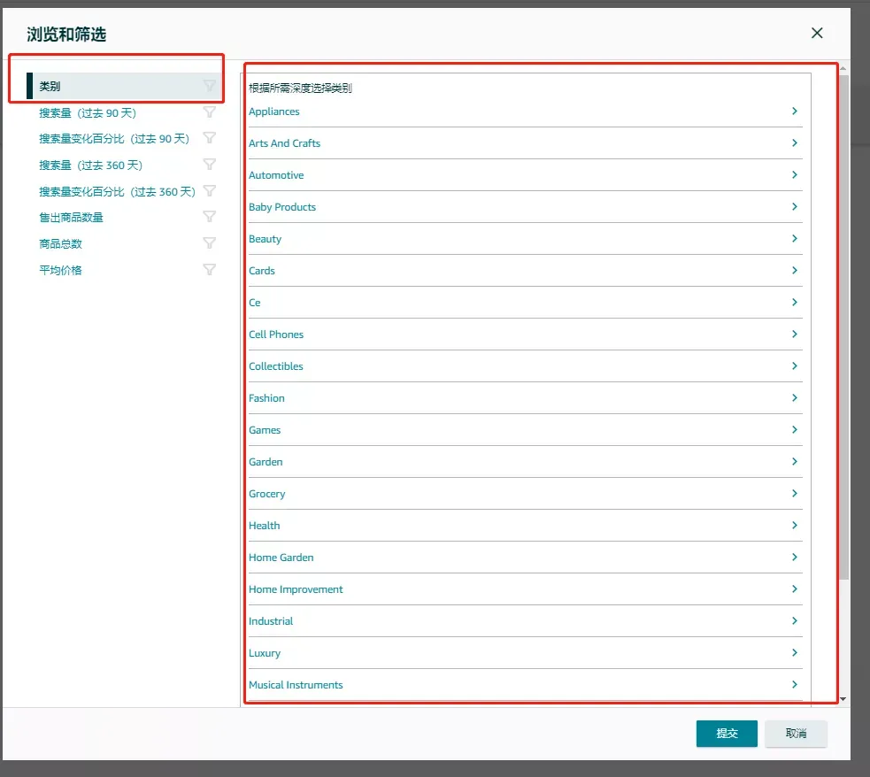The height and width of the screenshot is (777, 870).
Task: Expand the Arts And Crafts chevron
Action: [795, 142]
